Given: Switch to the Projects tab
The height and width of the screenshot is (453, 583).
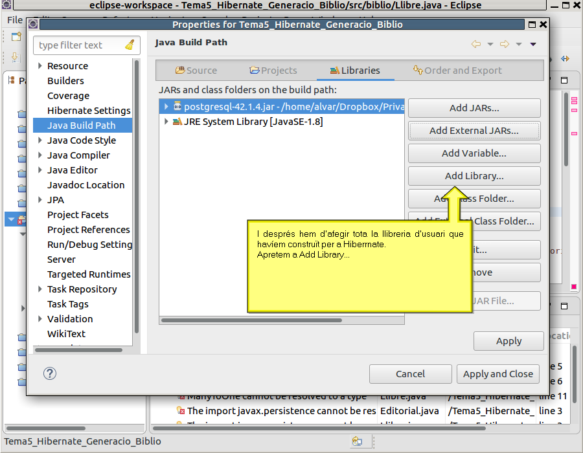Looking at the screenshot, I should click(x=273, y=70).
